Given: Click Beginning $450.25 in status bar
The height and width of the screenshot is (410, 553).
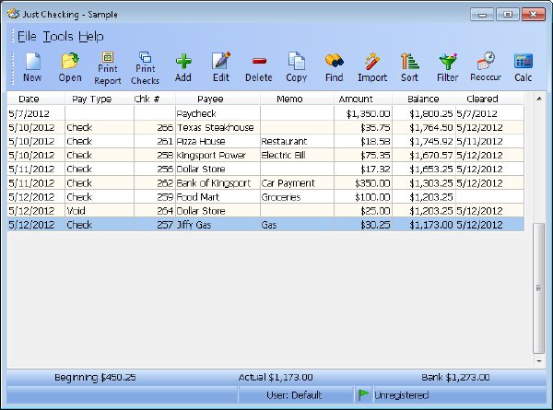Looking at the screenshot, I should 95,377.
